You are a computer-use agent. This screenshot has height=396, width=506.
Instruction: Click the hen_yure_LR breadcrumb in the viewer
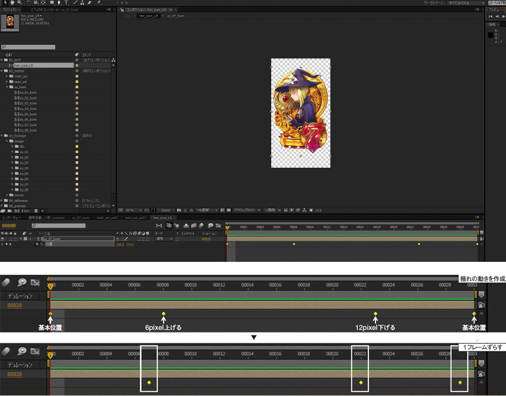[x=148, y=16]
